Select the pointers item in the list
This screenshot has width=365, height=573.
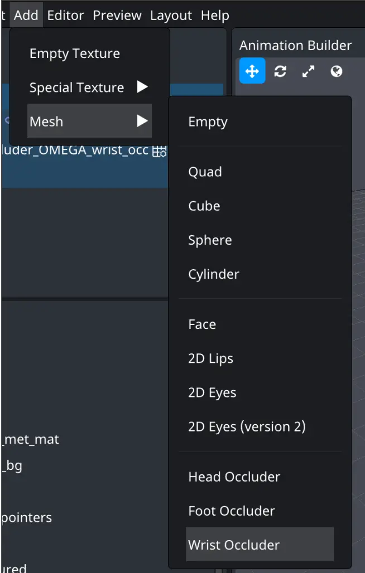pyautogui.click(x=27, y=518)
